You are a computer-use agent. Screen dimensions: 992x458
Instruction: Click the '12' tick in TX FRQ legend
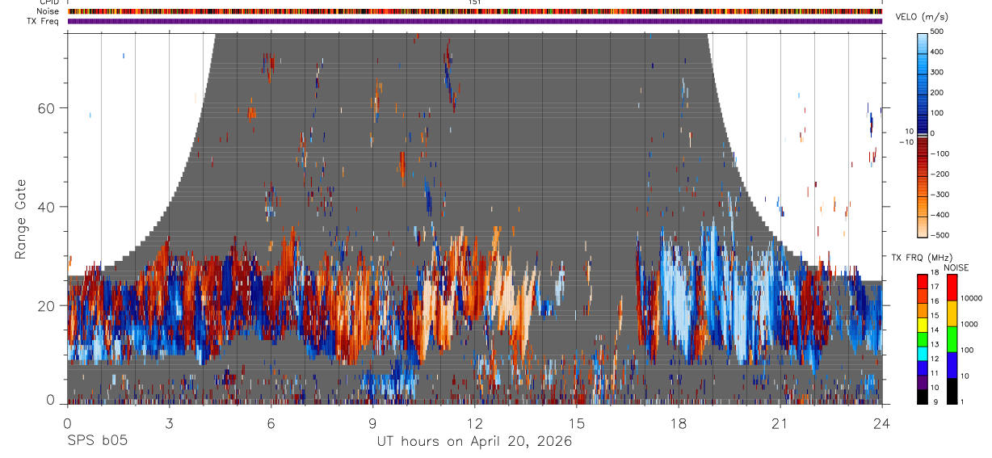[x=935, y=359]
